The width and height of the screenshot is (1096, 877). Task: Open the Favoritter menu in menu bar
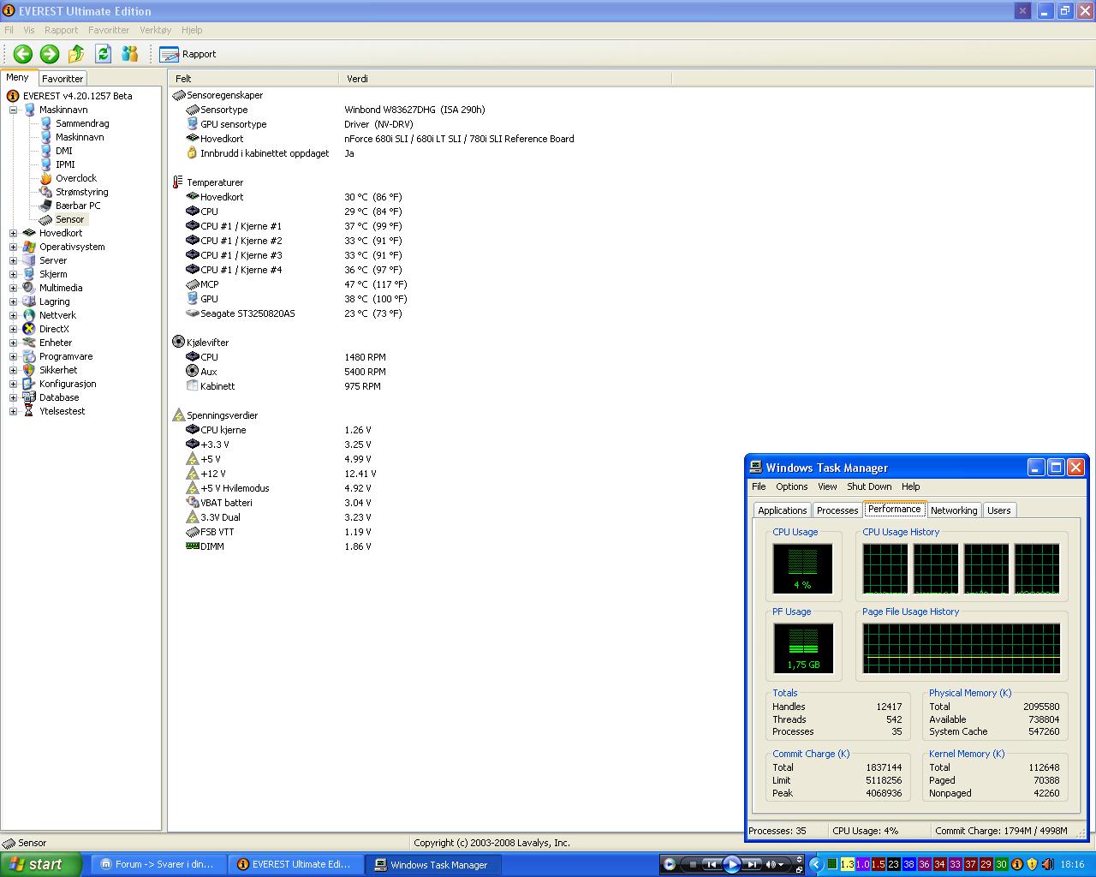point(109,30)
